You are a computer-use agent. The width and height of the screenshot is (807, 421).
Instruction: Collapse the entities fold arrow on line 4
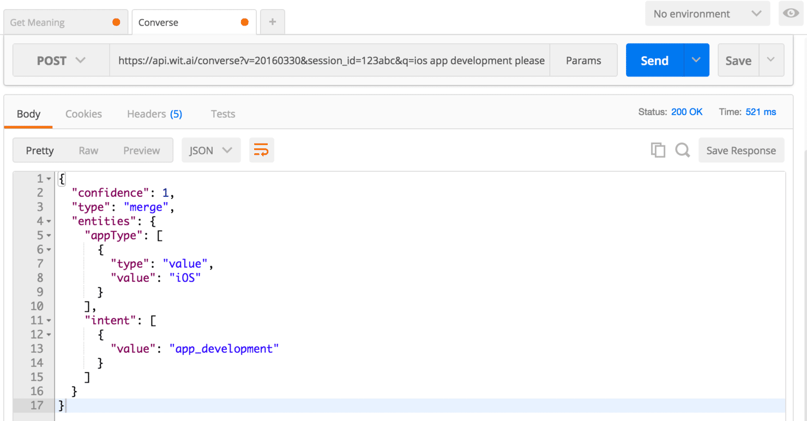[49, 221]
